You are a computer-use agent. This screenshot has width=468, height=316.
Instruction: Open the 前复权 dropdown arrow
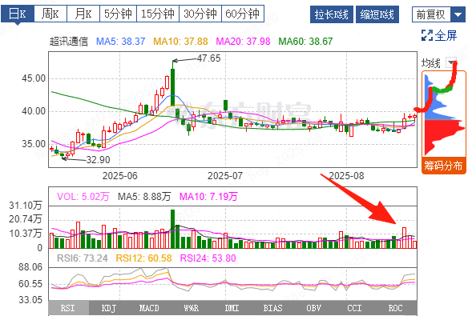[x=458, y=14]
